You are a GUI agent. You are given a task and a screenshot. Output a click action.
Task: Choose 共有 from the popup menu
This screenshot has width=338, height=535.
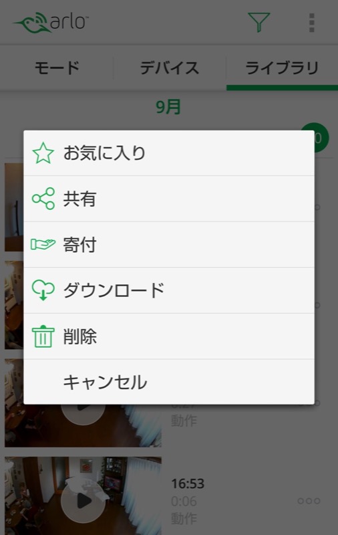(x=169, y=199)
